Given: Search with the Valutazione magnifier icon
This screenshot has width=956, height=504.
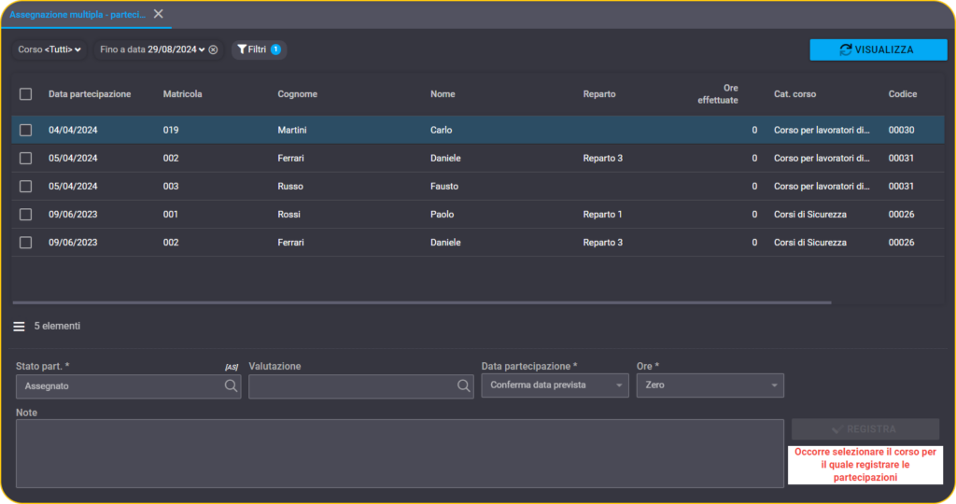Looking at the screenshot, I should tap(463, 385).
